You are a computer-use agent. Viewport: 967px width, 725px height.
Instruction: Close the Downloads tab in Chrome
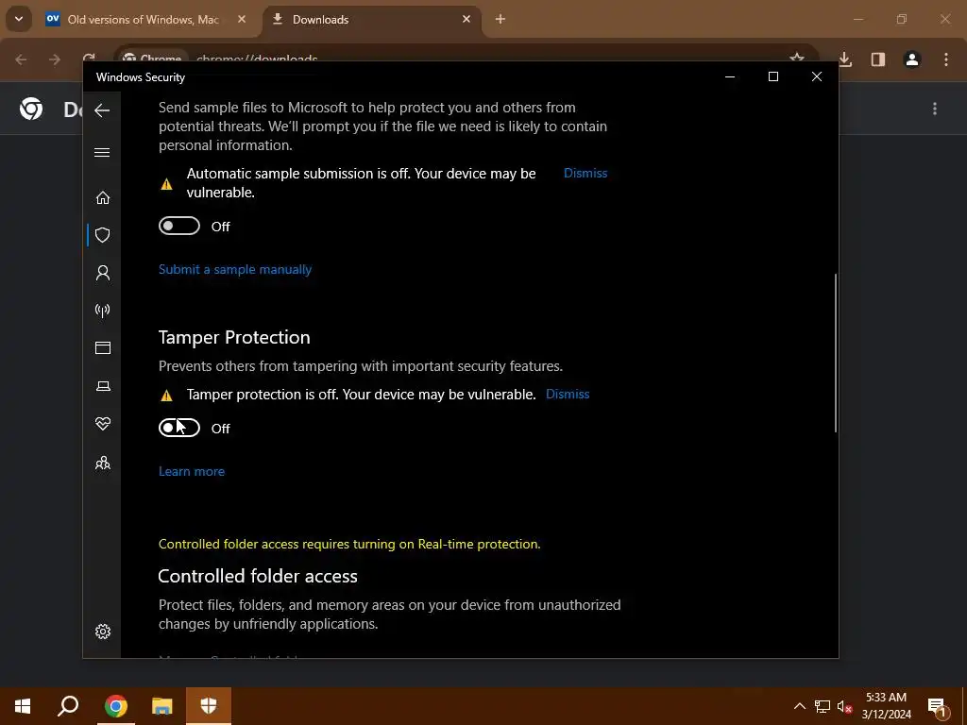pos(467,19)
